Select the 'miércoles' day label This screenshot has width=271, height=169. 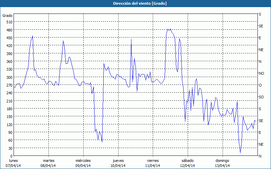pos(83,161)
